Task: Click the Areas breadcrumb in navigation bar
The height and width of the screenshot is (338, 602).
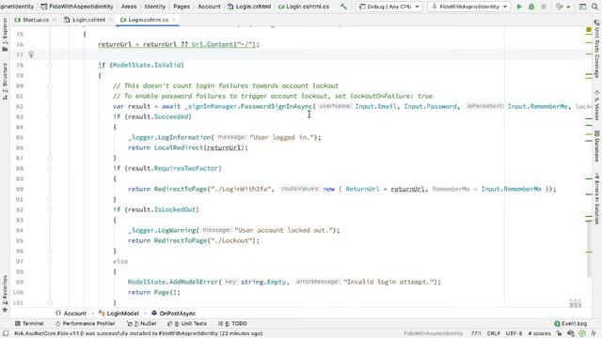Action: (129, 7)
